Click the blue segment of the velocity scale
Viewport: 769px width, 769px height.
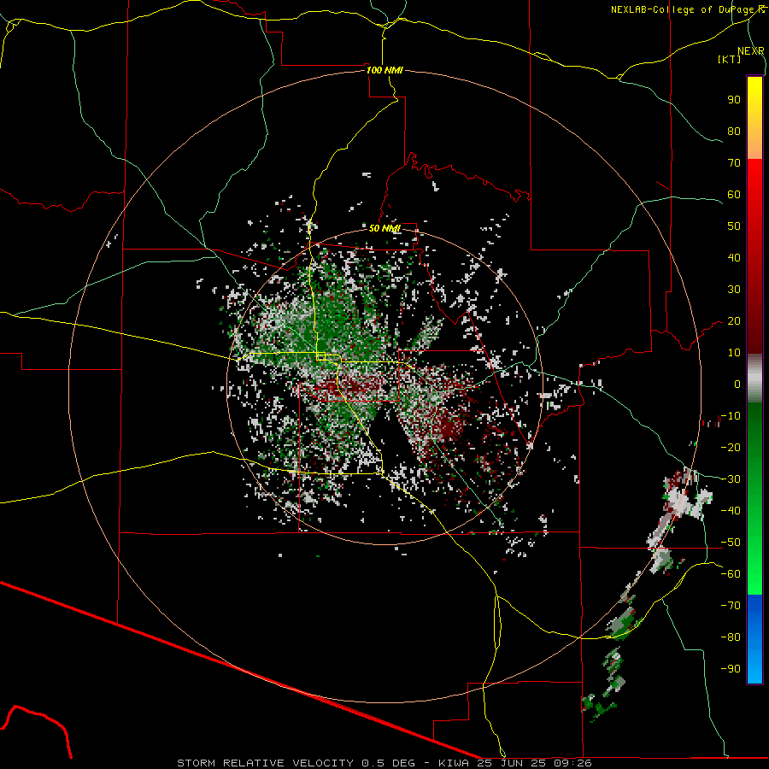click(754, 639)
